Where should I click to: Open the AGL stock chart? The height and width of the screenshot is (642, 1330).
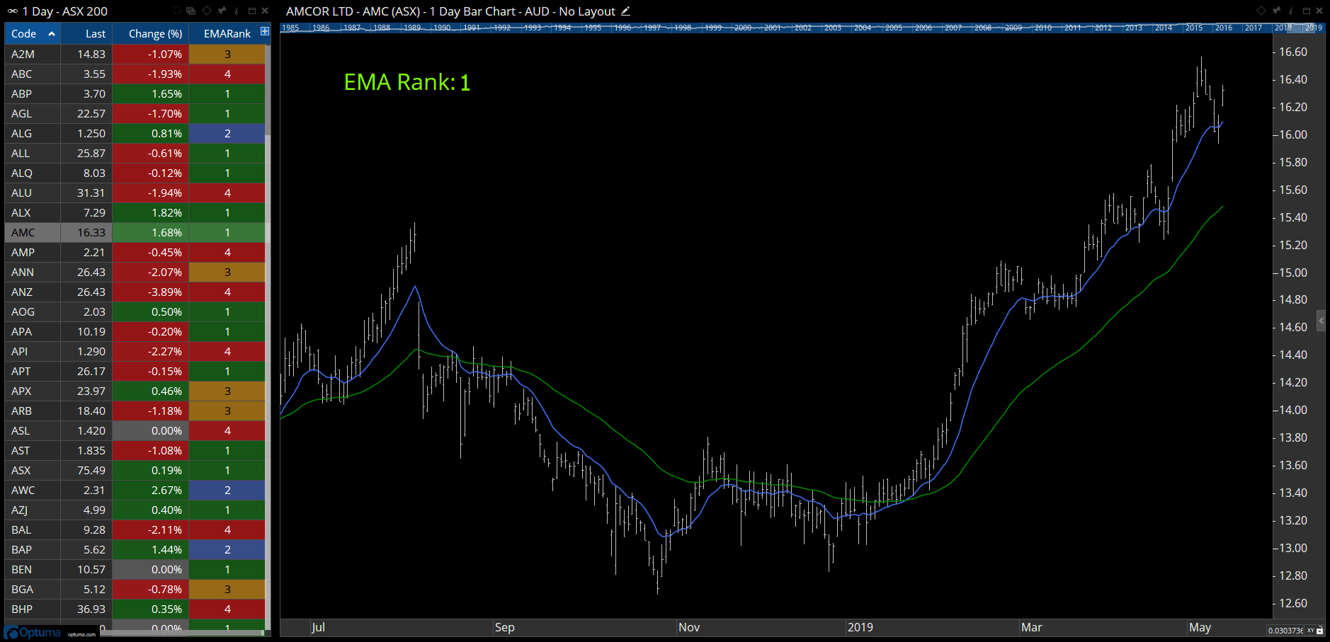21,113
